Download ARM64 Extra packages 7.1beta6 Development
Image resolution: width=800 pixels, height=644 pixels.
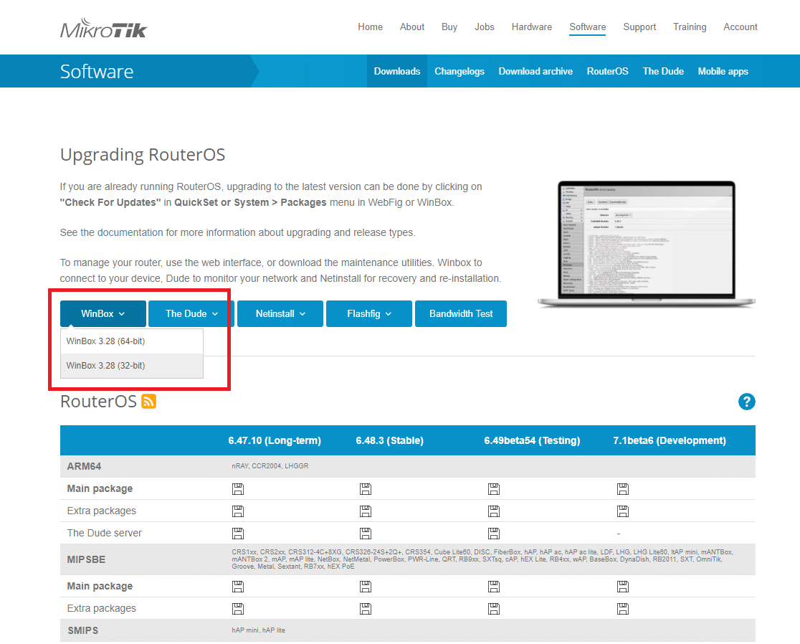(x=623, y=511)
